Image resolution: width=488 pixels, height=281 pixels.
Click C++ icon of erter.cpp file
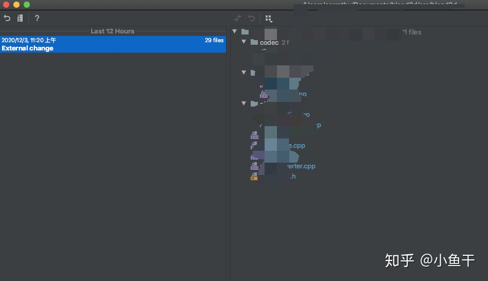point(254,166)
